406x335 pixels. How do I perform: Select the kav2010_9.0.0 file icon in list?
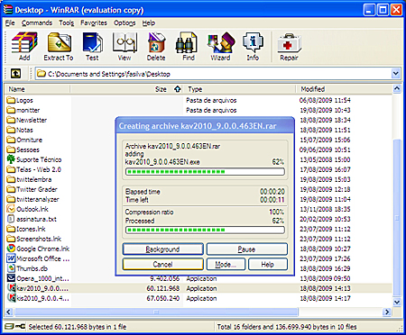point(11,288)
